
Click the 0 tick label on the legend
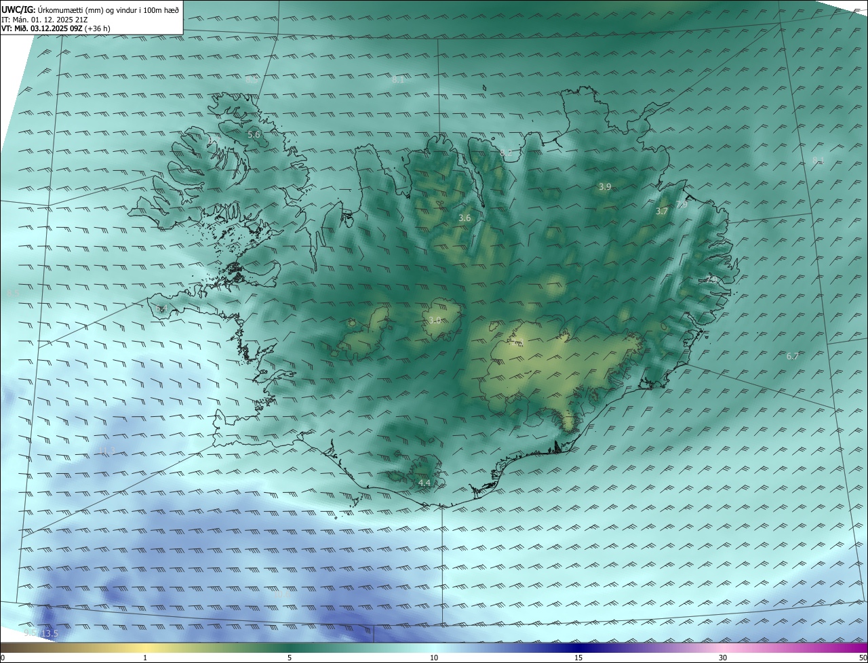coord(3,658)
